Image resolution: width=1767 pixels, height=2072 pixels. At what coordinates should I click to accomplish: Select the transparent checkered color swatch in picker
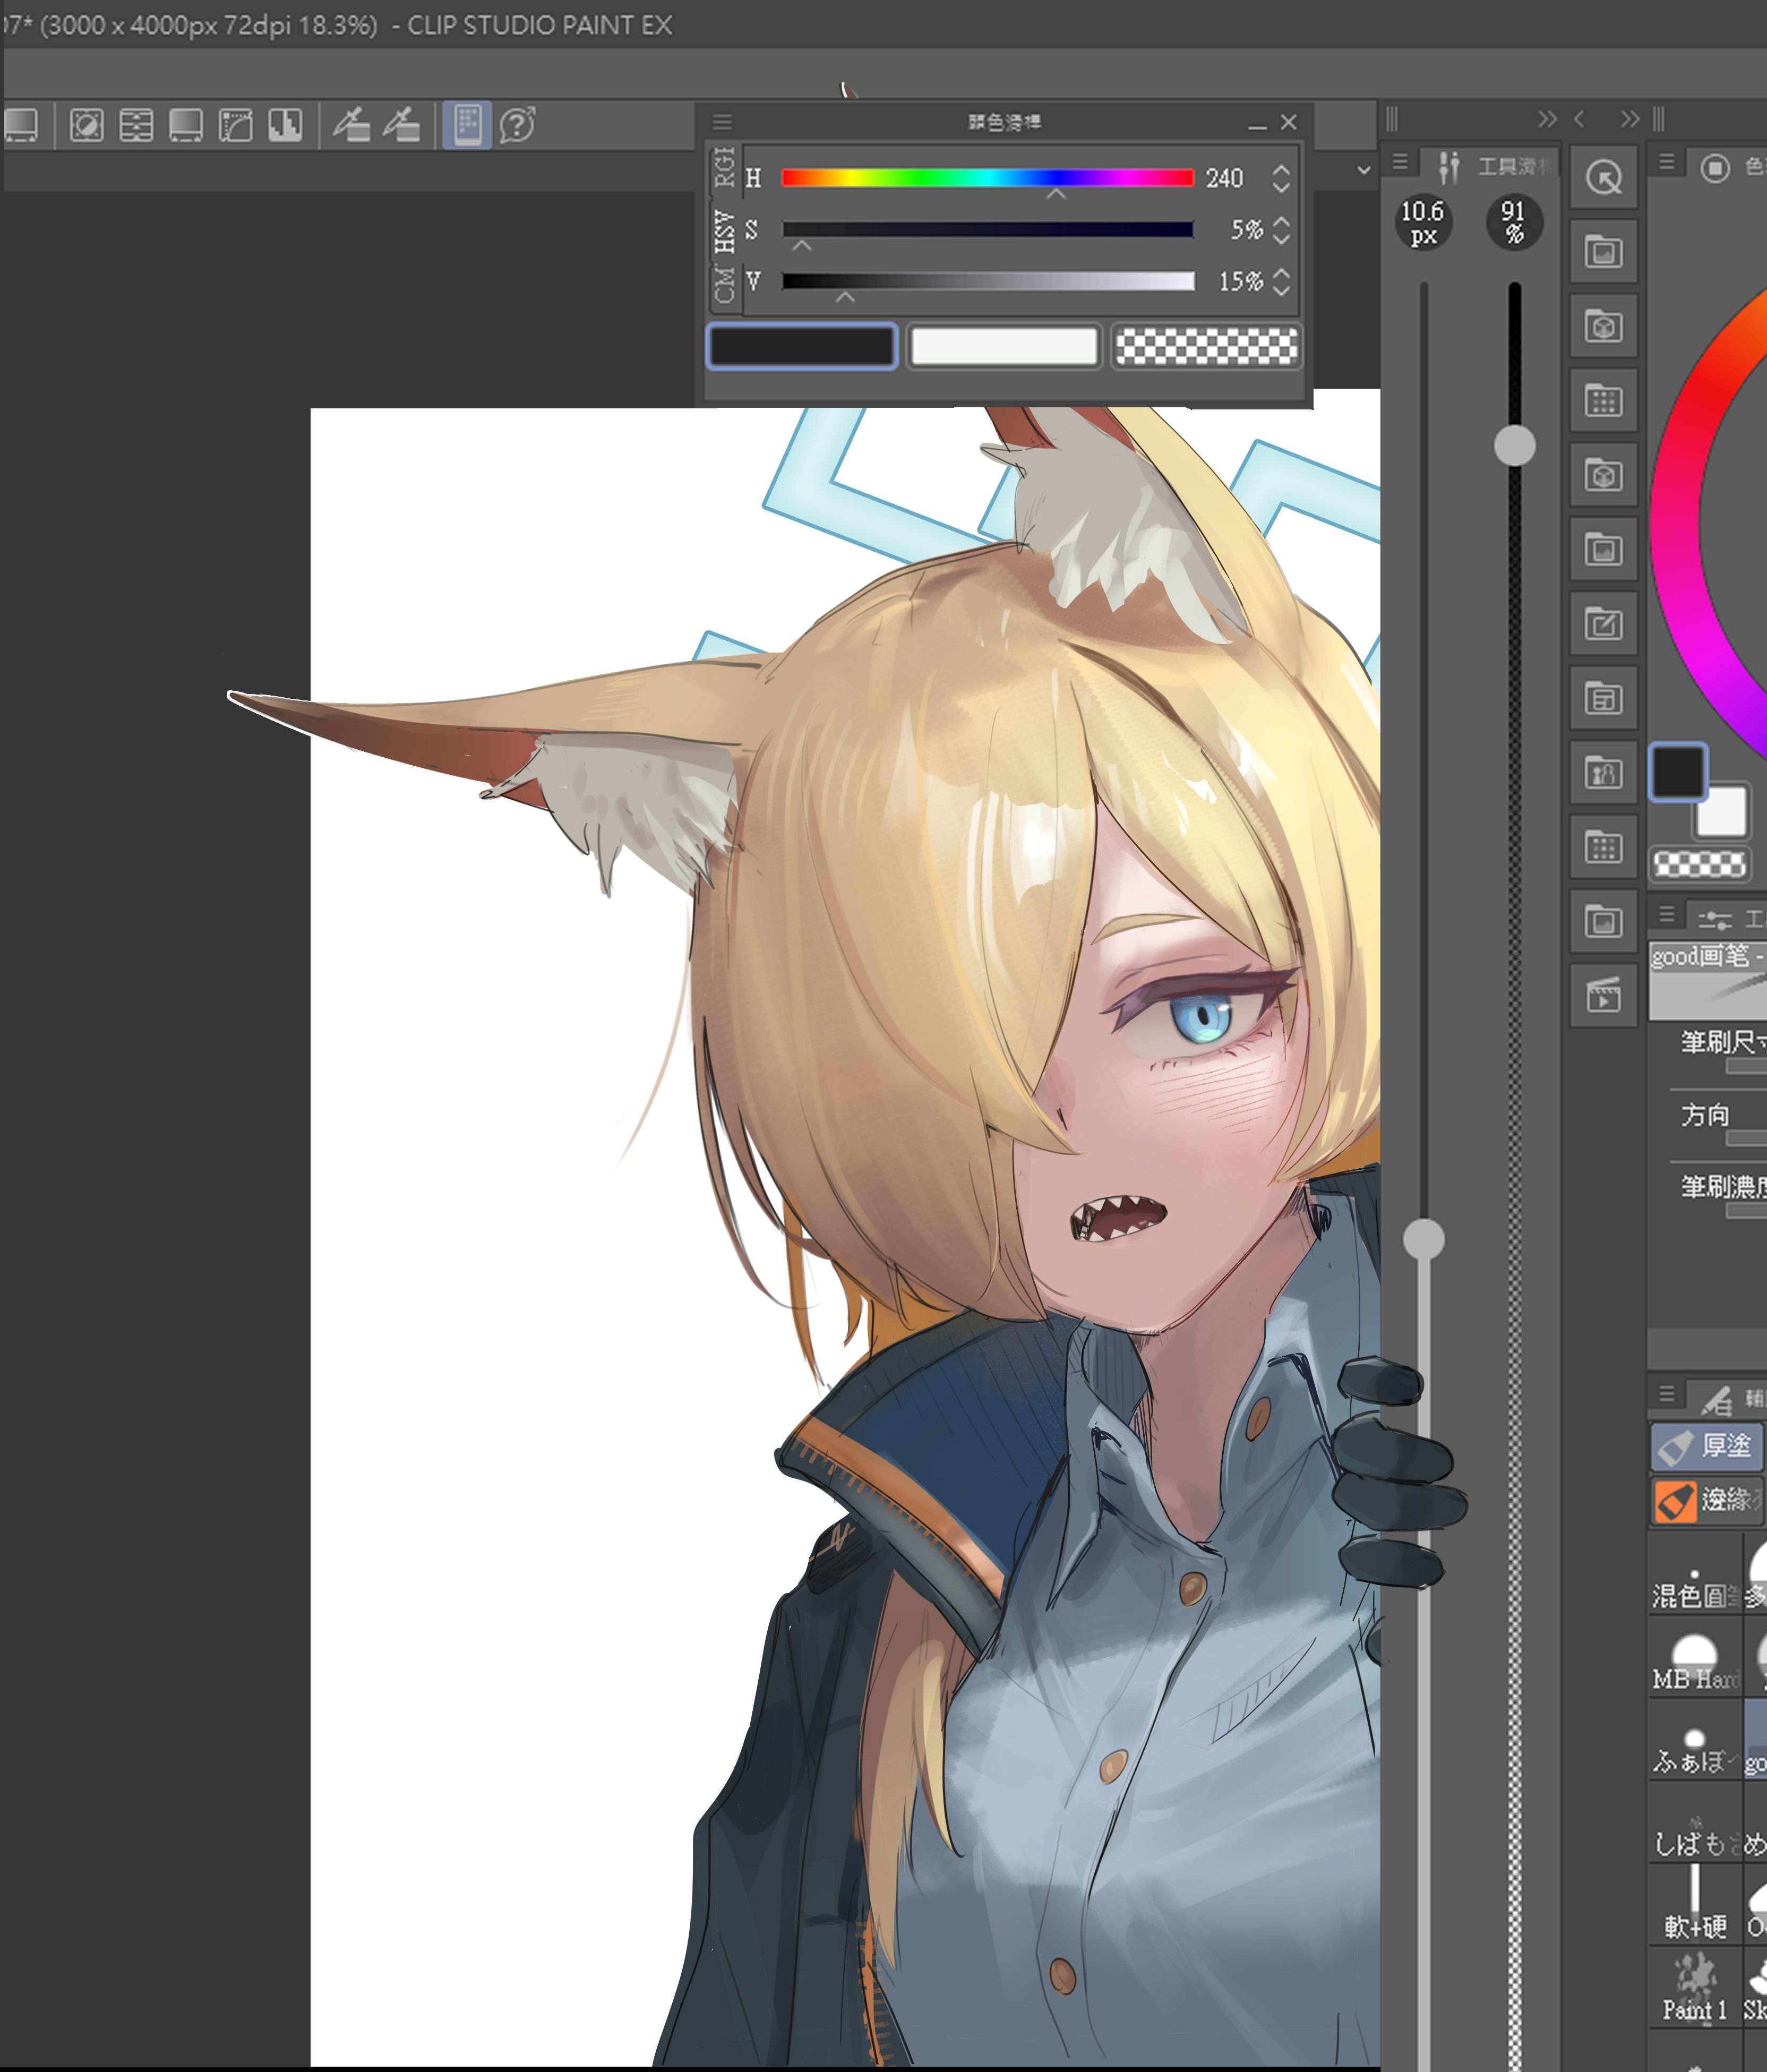pyautogui.click(x=1206, y=347)
